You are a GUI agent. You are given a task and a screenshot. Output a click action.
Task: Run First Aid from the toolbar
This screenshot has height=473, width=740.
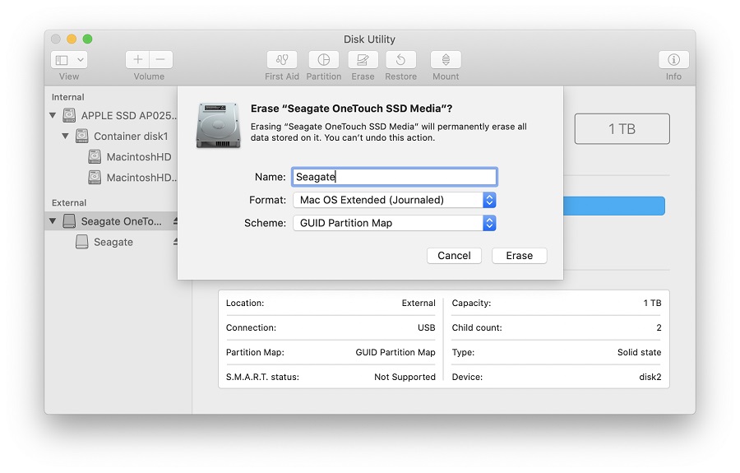click(282, 59)
